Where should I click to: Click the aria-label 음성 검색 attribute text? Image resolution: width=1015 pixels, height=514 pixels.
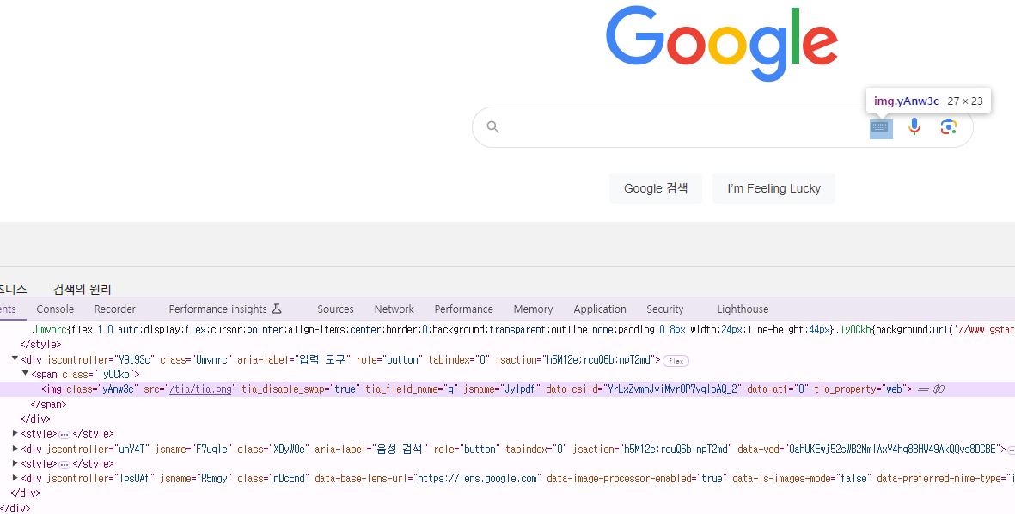point(371,449)
